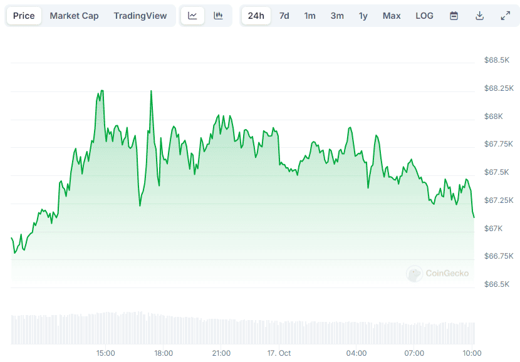Click the price peak near 15:00
520x362 pixels.
coord(101,91)
